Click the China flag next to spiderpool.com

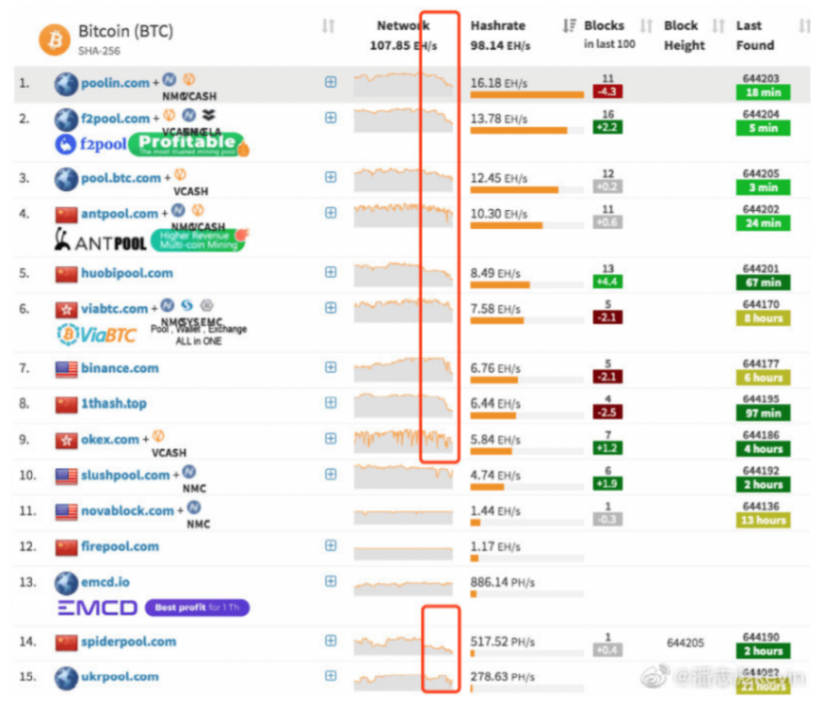coord(66,642)
